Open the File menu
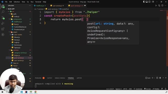This screenshot has height=94, width=168. [x=6, y=2]
